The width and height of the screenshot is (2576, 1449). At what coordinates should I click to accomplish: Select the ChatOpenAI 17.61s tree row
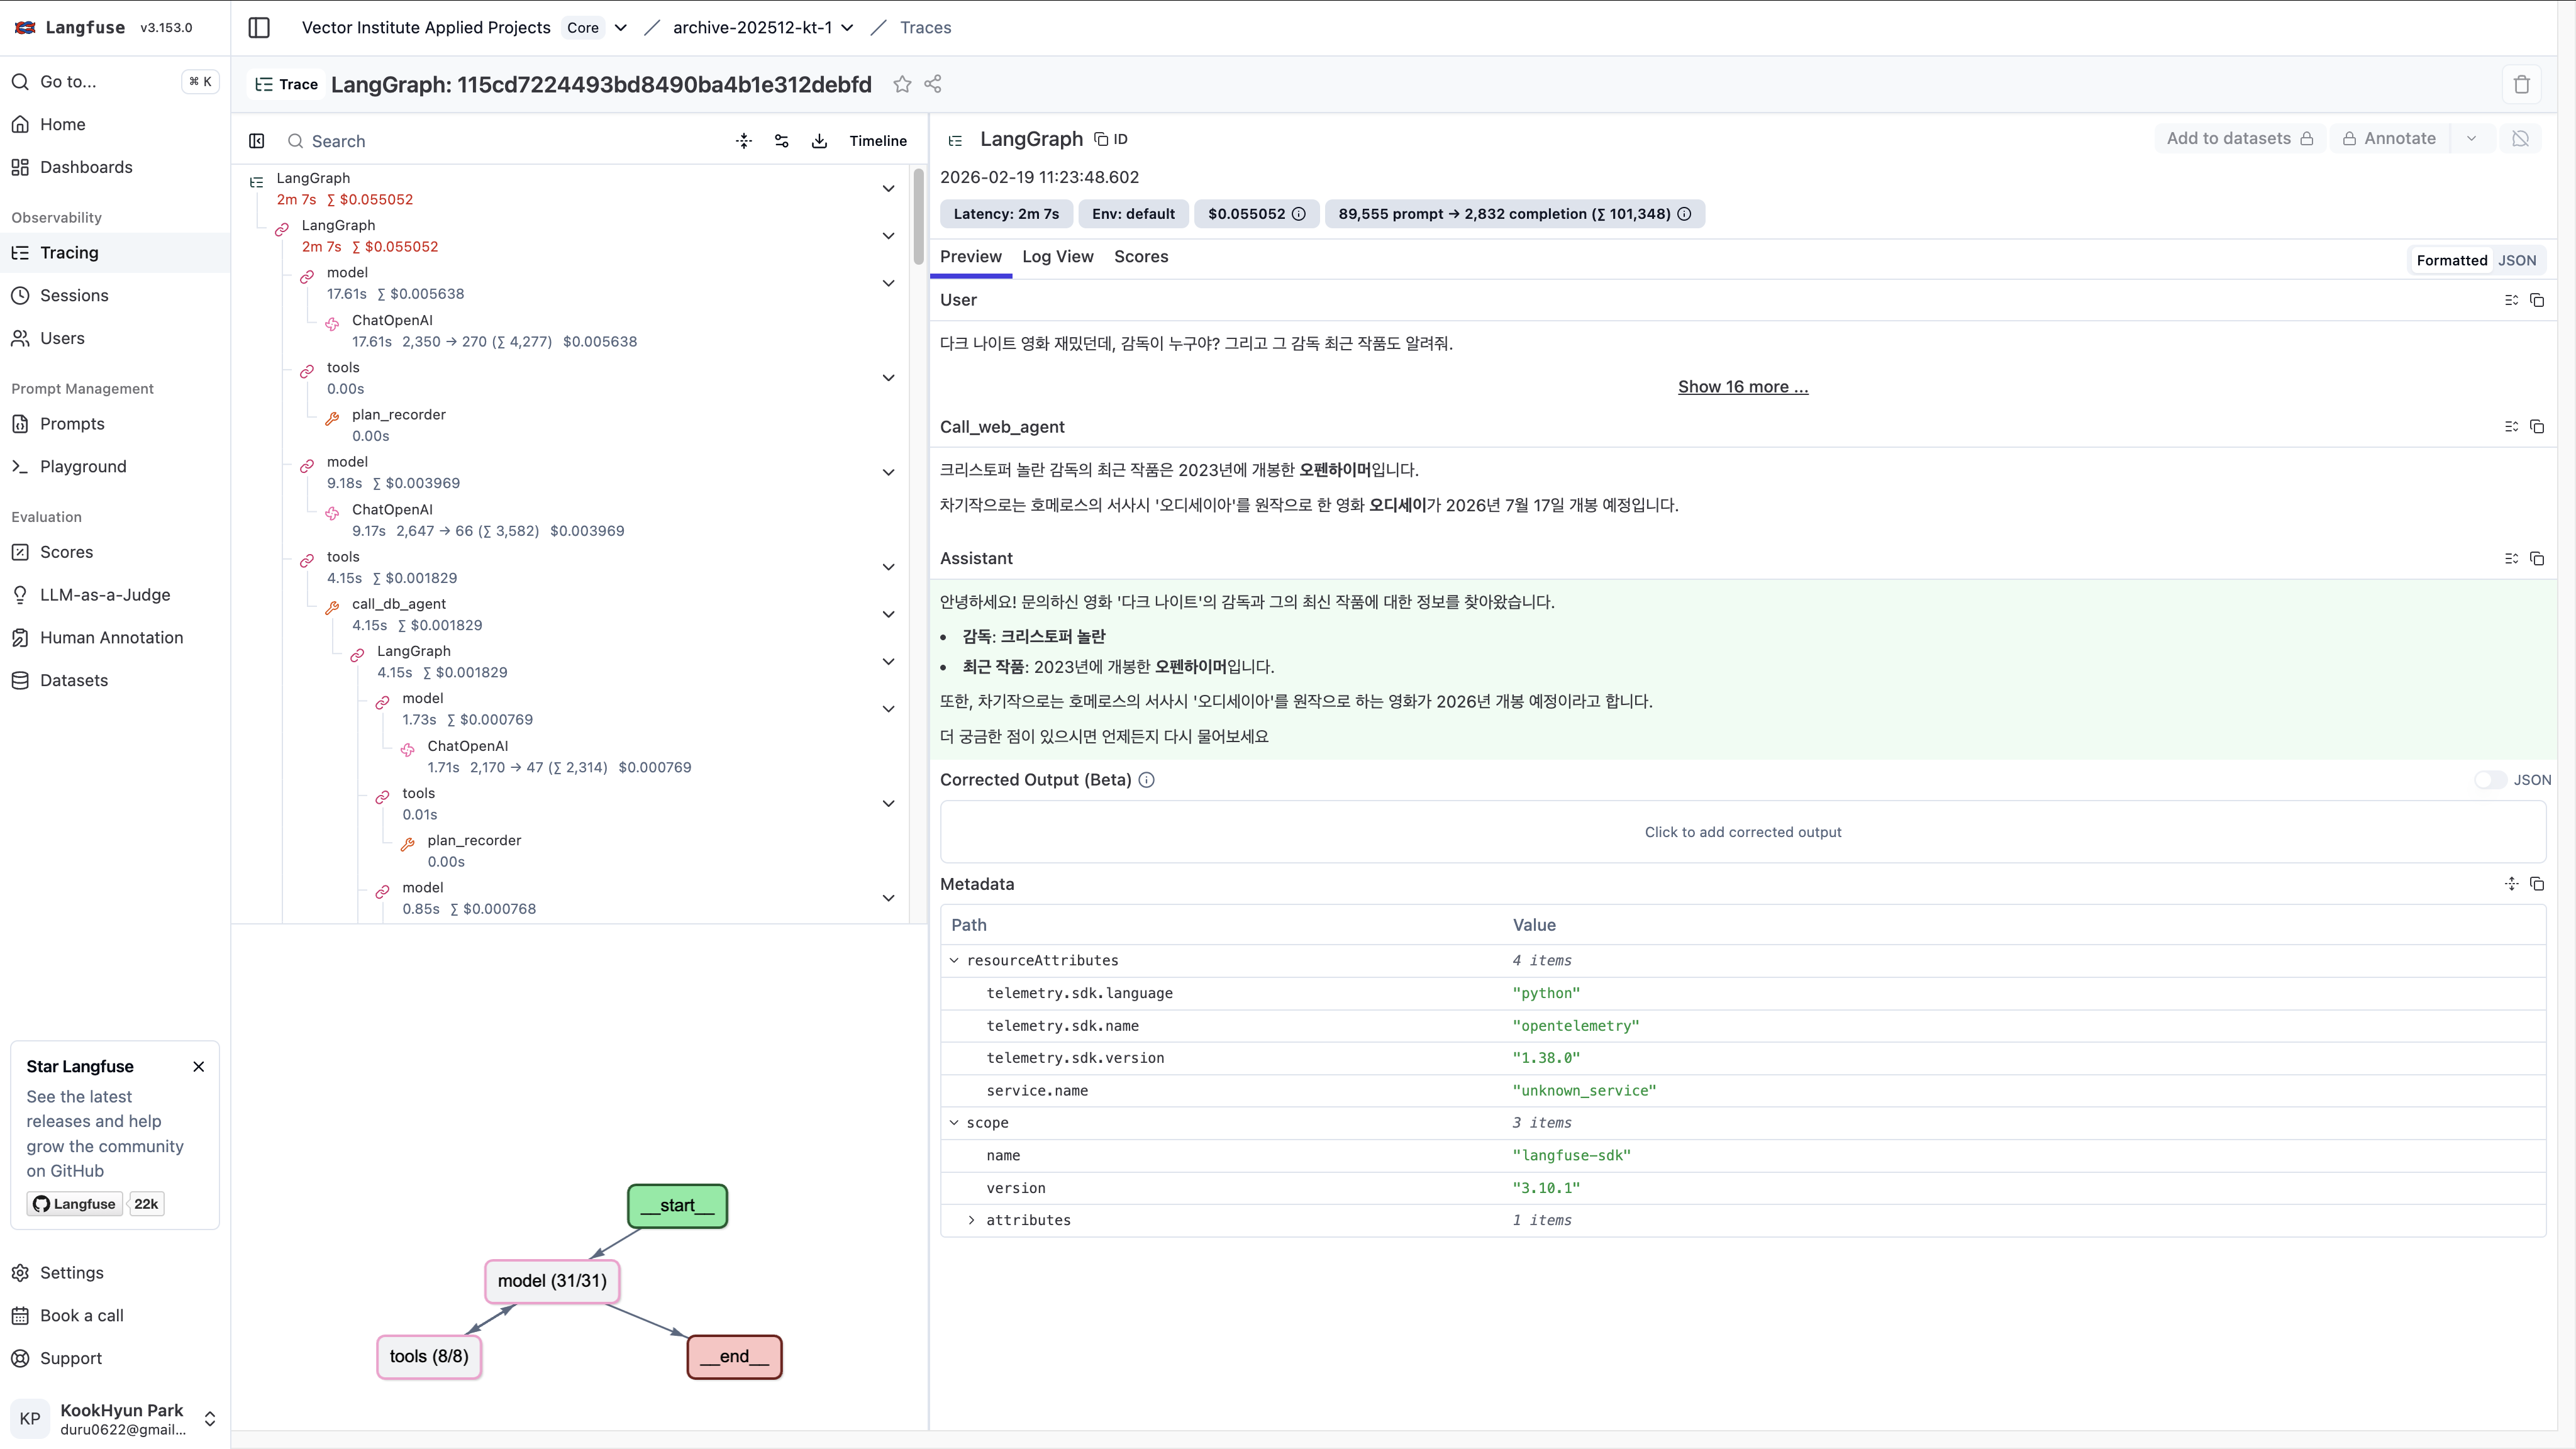click(494, 331)
